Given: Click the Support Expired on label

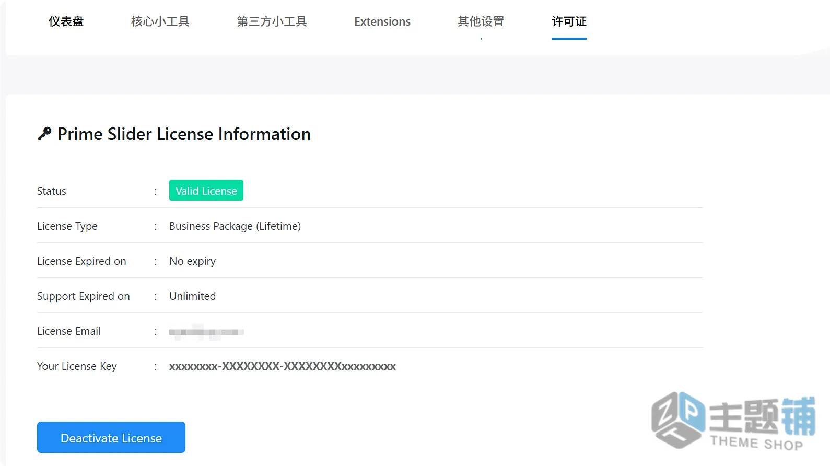Looking at the screenshot, I should click(x=84, y=296).
